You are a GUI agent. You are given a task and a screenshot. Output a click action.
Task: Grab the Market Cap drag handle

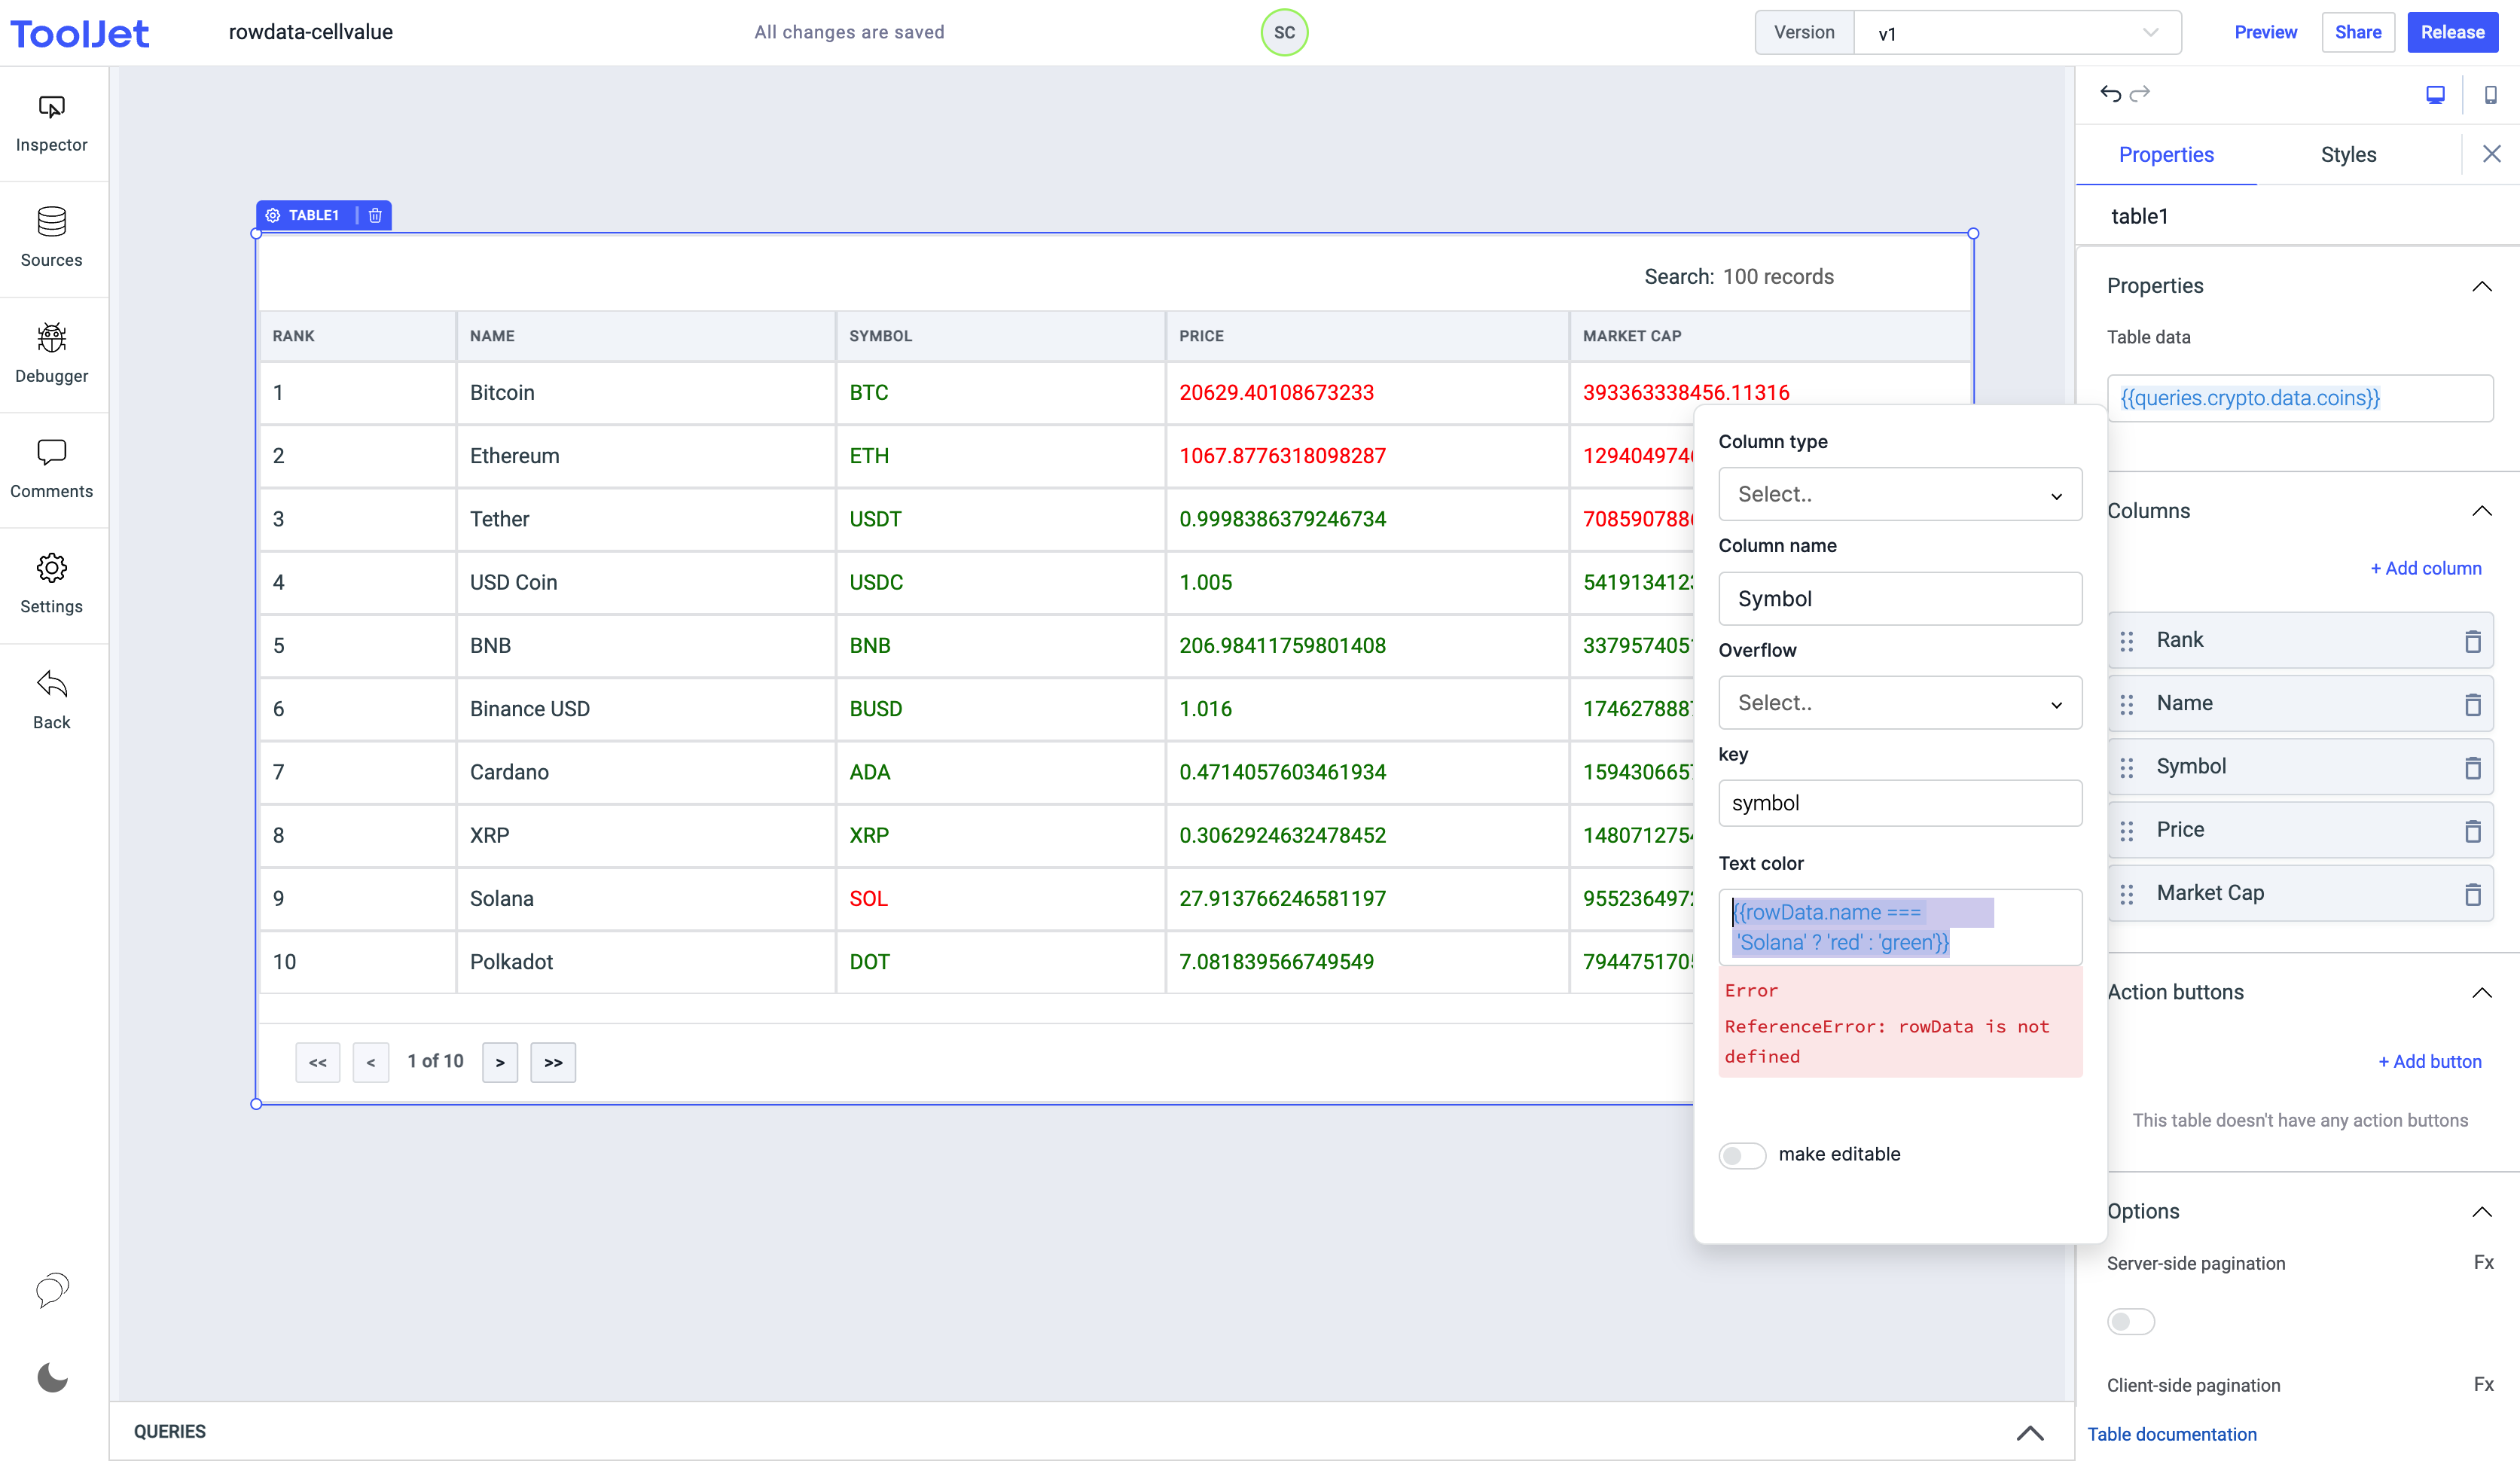tap(2127, 894)
